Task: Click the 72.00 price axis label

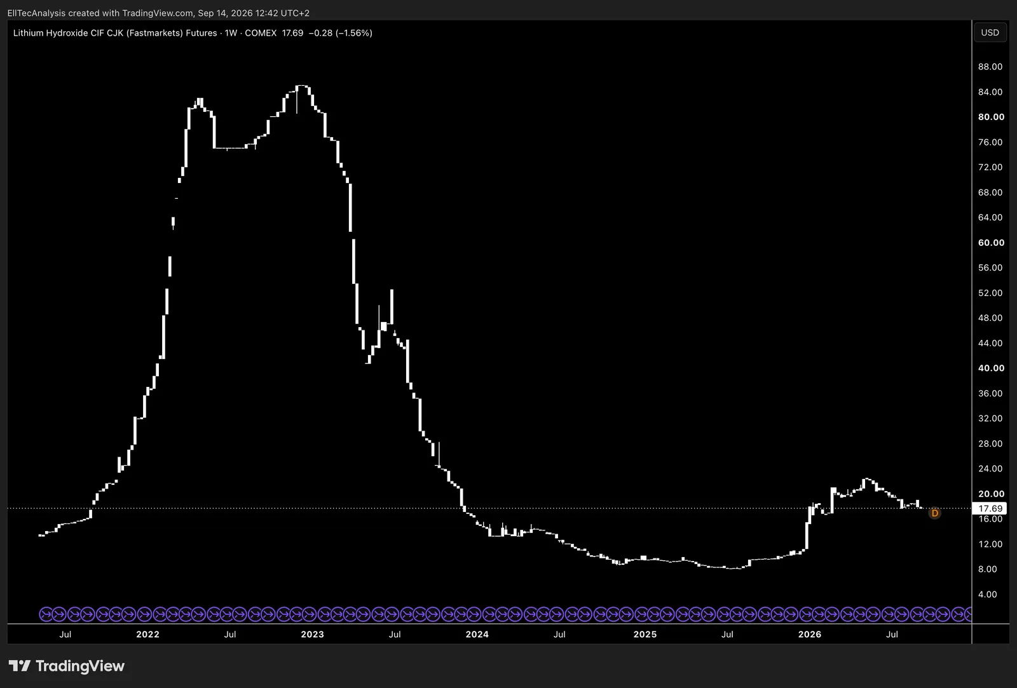Action: pyautogui.click(x=990, y=167)
